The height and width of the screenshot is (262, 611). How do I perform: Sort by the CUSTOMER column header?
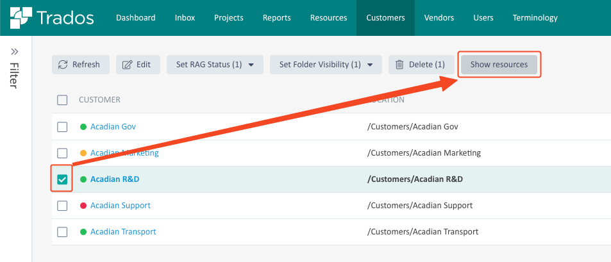[x=99, y=100]
